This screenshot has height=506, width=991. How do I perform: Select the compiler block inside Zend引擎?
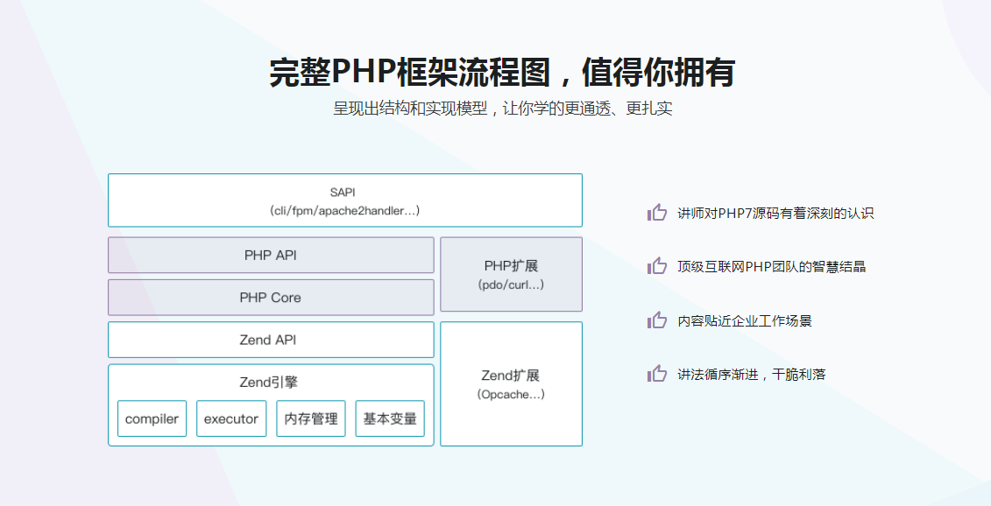coord(152,418)
